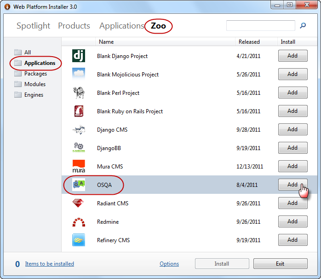The width and height of the screenshot is (321, 279).
Task: Select Blank Ruby on Rails Project name
Action: pos(130,111)
